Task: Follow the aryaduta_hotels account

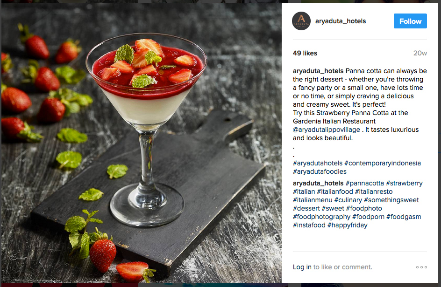Action: click(x=410, y=21)
